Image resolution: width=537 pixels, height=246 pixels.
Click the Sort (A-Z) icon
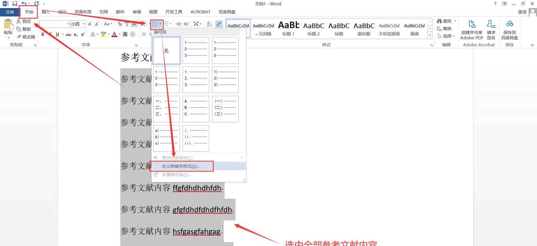209,24
